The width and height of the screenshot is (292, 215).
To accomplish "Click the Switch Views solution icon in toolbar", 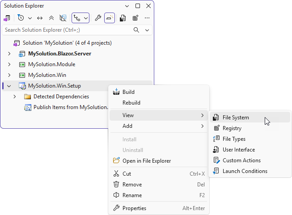I will (7, 18).
